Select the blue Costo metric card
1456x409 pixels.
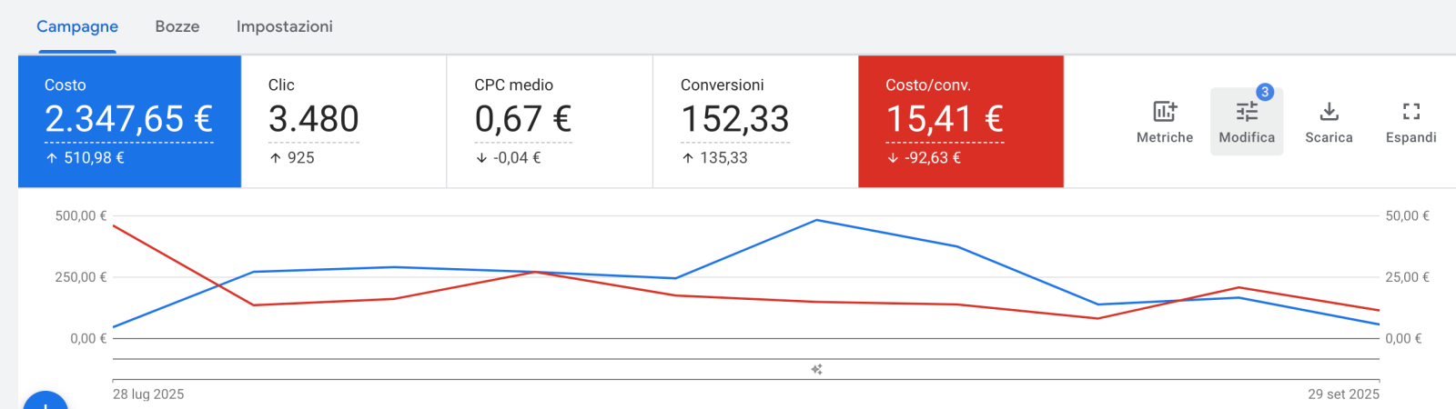tap(130, 122)
